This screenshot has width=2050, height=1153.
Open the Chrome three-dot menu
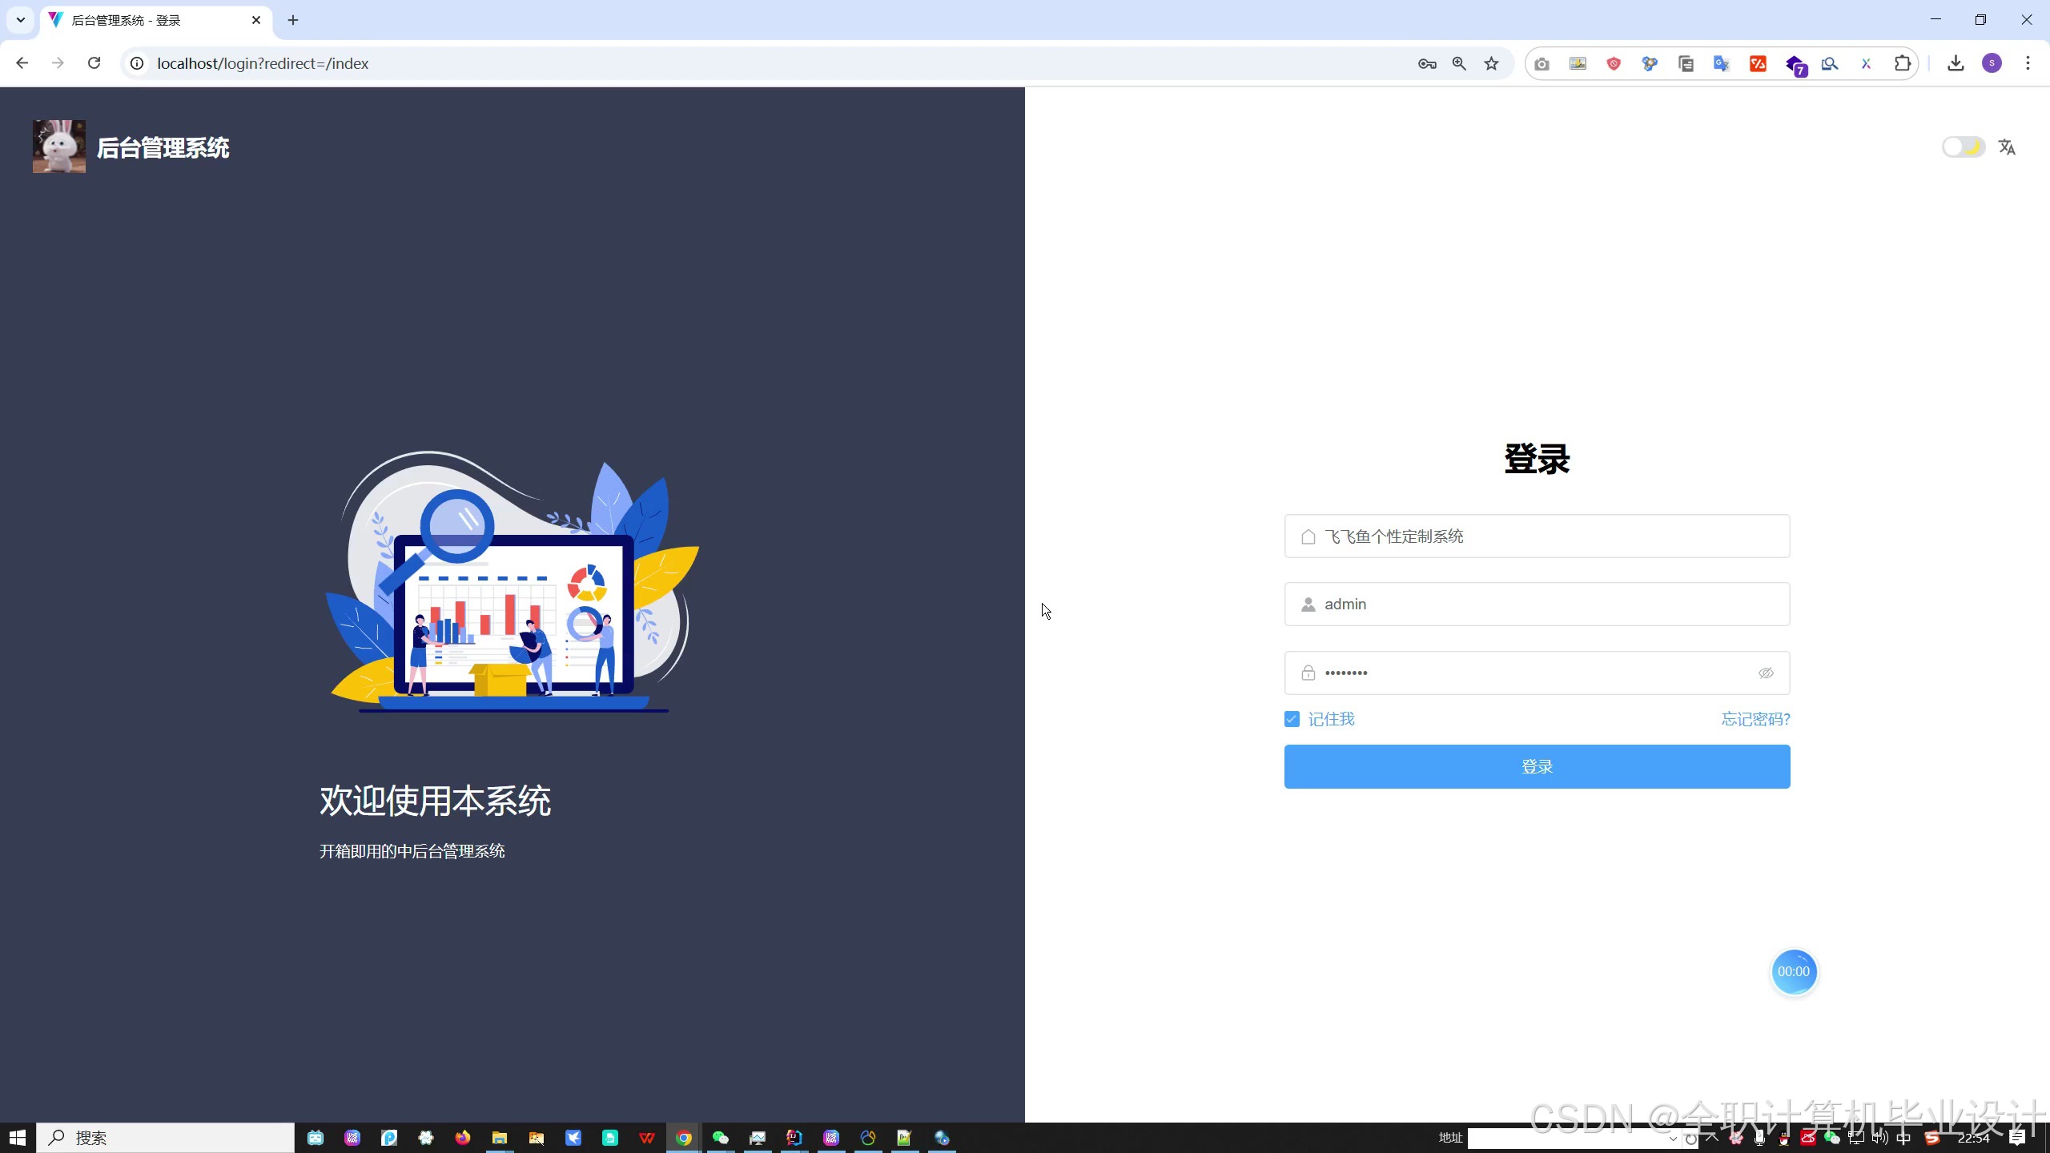coord(2028,63)
